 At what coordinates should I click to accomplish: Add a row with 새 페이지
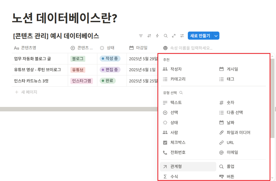point(27,91)
